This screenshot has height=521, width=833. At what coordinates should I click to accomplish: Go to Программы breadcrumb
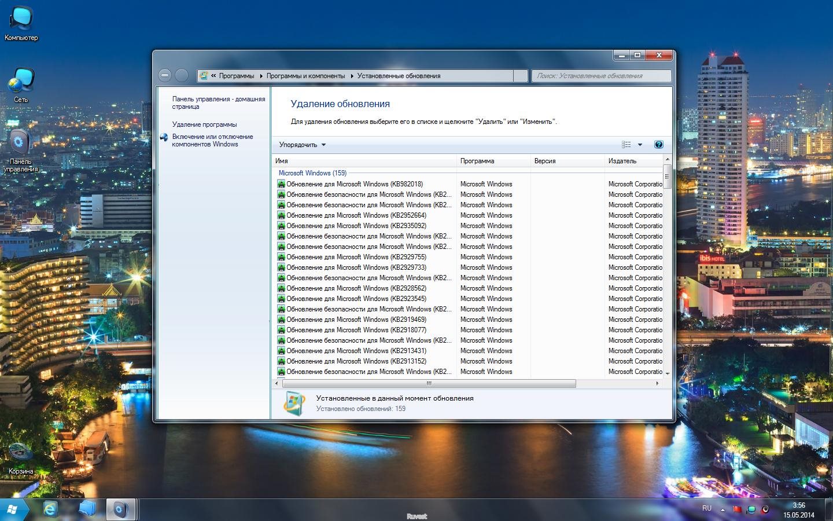(237, 76)
